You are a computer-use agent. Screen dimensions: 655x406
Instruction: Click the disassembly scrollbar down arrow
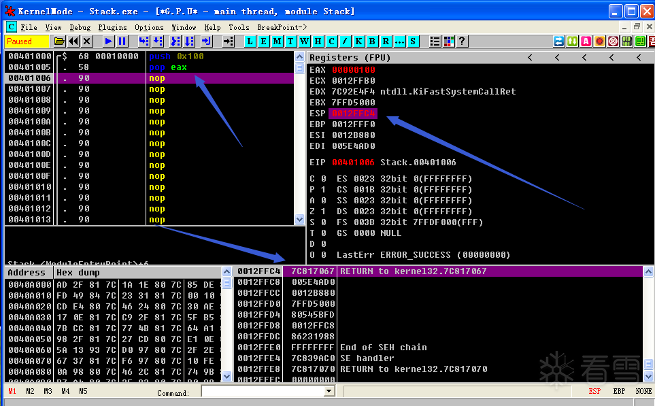(299, 219)
